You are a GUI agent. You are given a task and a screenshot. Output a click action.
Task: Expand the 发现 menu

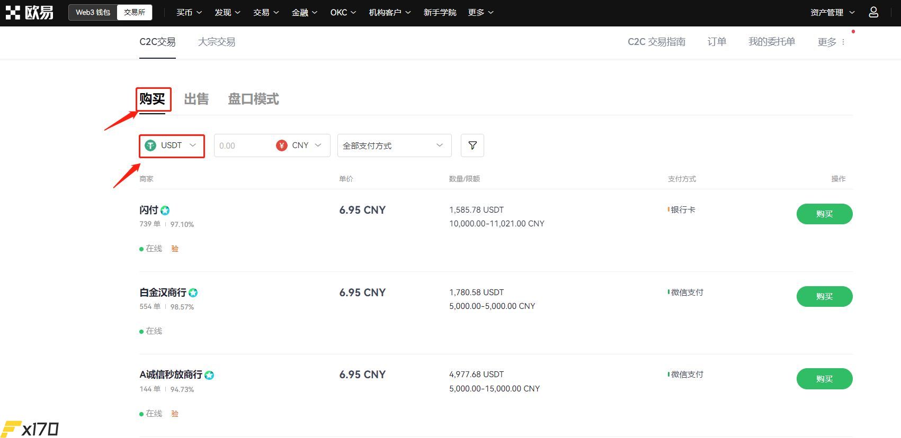[228, 12]
